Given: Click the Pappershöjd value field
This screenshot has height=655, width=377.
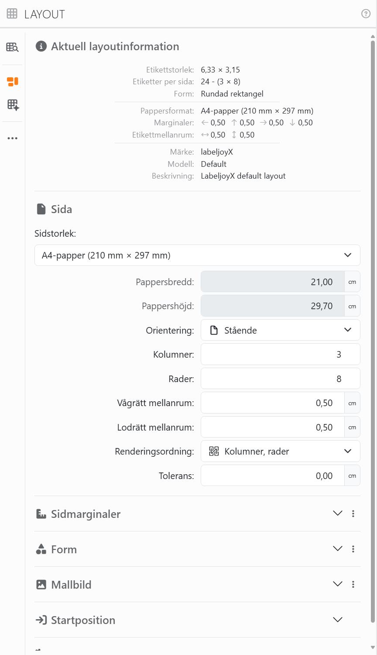Looking at the screenshot, I should click(x=273, y=306).
